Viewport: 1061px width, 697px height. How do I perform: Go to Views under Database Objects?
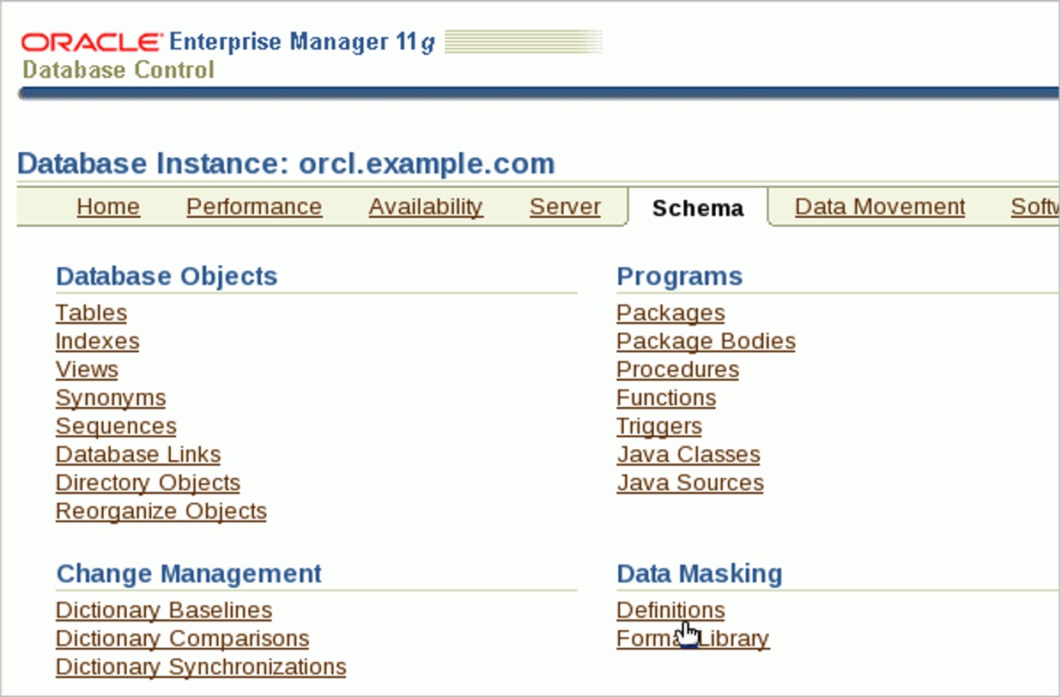[87, 369]
